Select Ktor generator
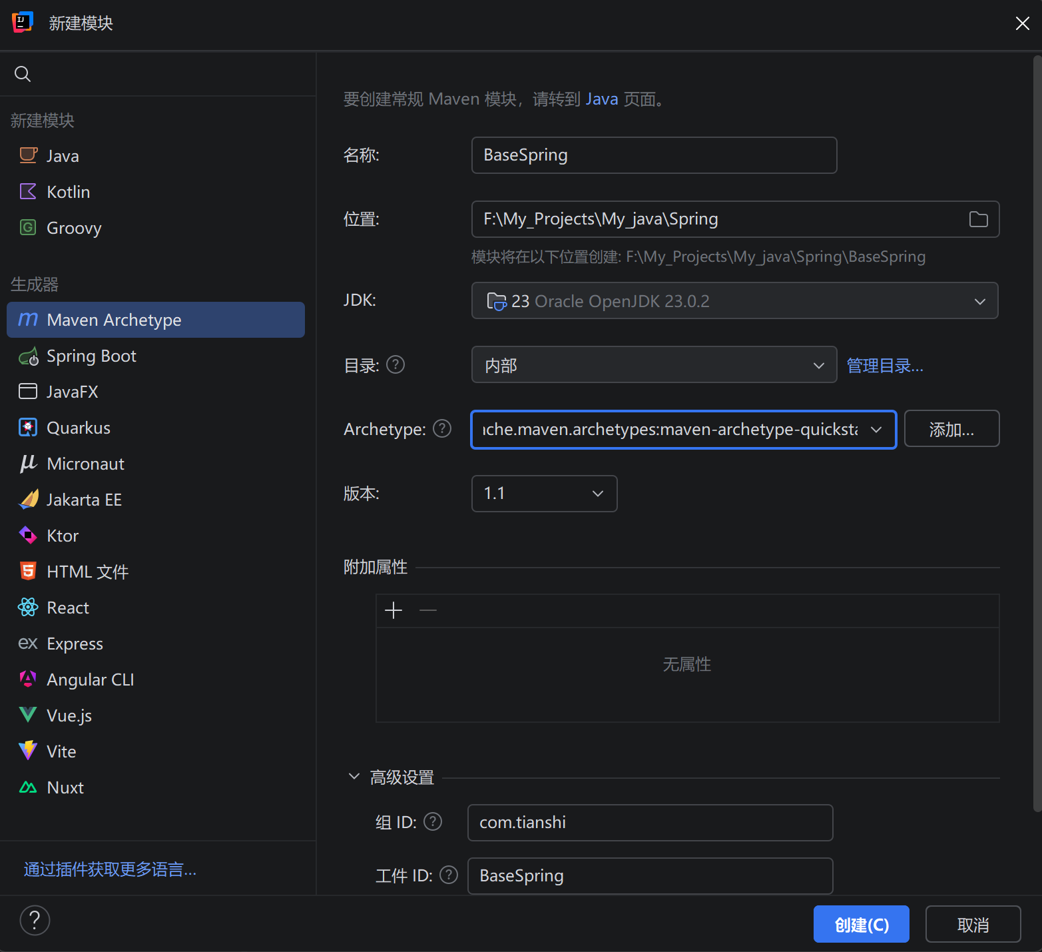Screen dimensions: 1042x952 [x=156, y=536]
